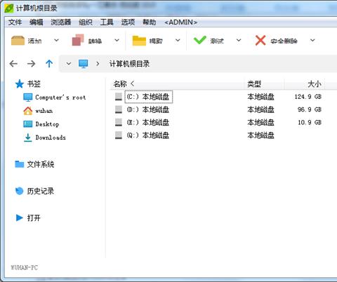This screenshot has width=337, height=282.
Task: Click the Convert (转换) red squares icon
Action: [x=78, y=40]
